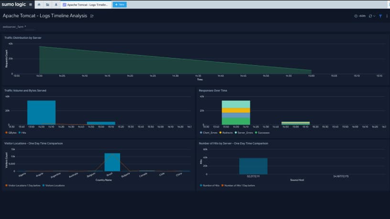The image size is (390, 219).
Task: Expand the auto-refresh interval dropdown arrow
Action: point(375,16)
